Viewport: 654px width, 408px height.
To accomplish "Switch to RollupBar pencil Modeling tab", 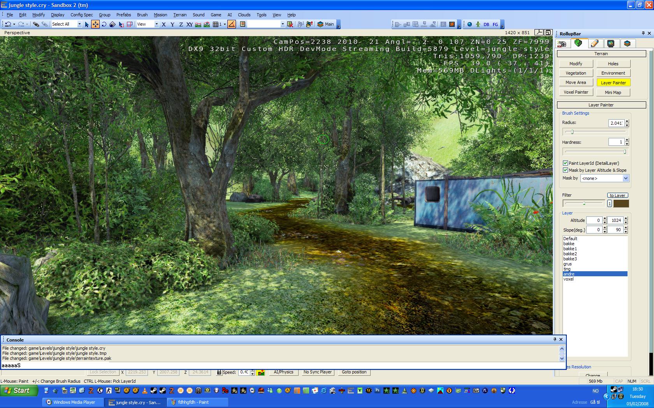I will pyautogui.click(x=595, y=44).
